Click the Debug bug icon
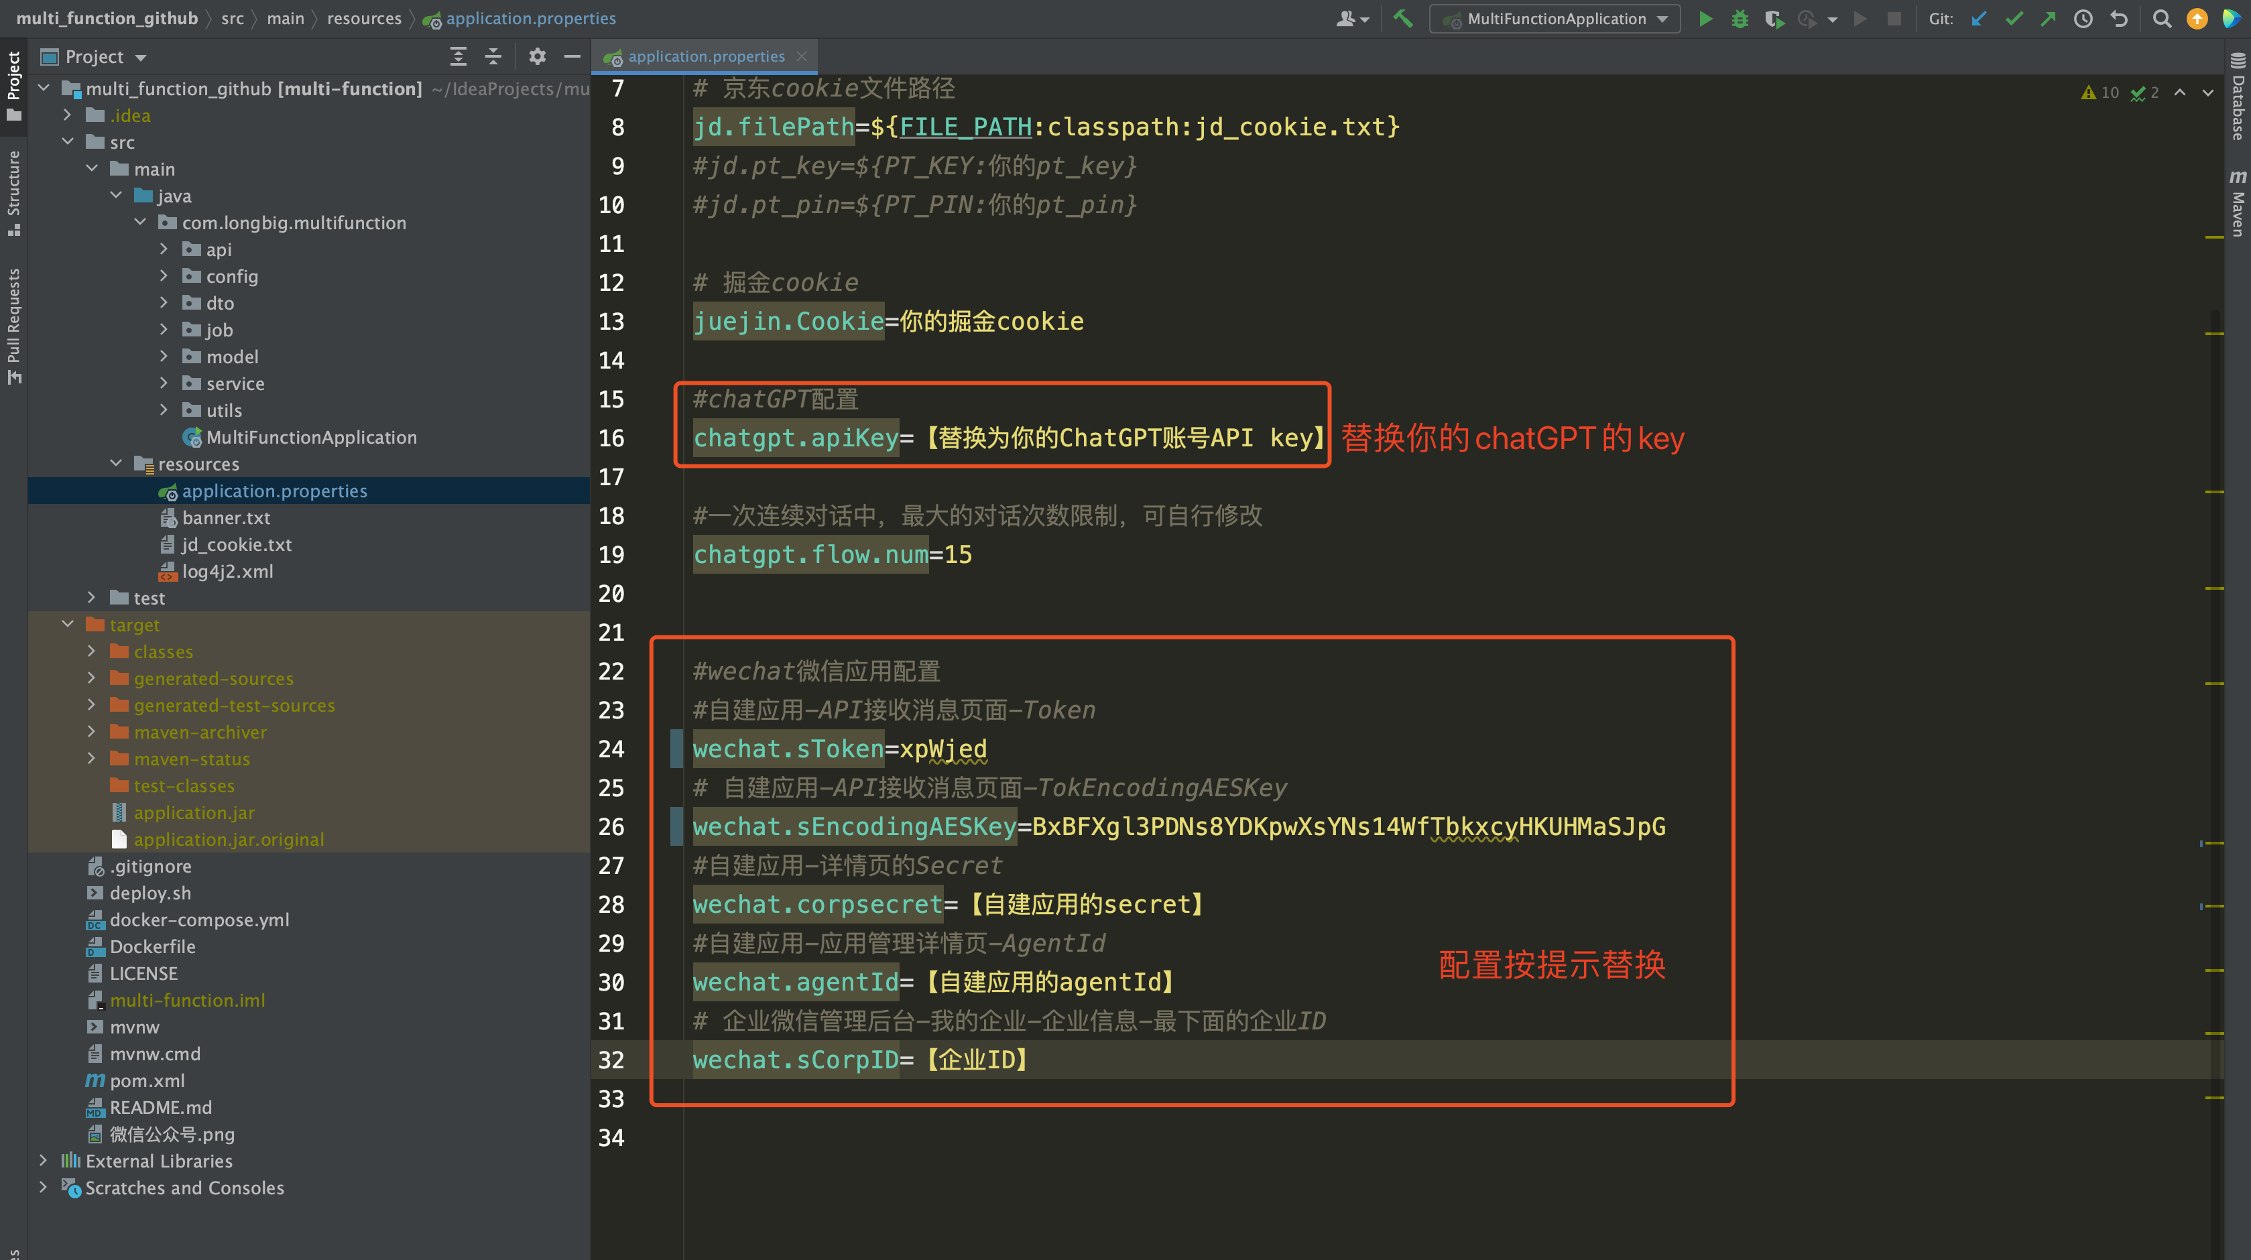 coord(1740,18)
